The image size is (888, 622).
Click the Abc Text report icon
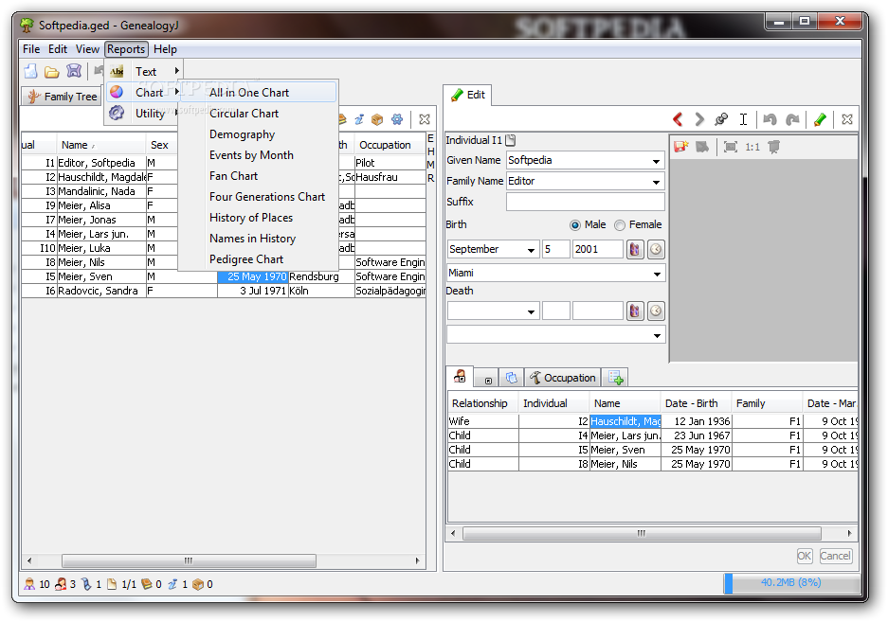[x=117, y=72]
